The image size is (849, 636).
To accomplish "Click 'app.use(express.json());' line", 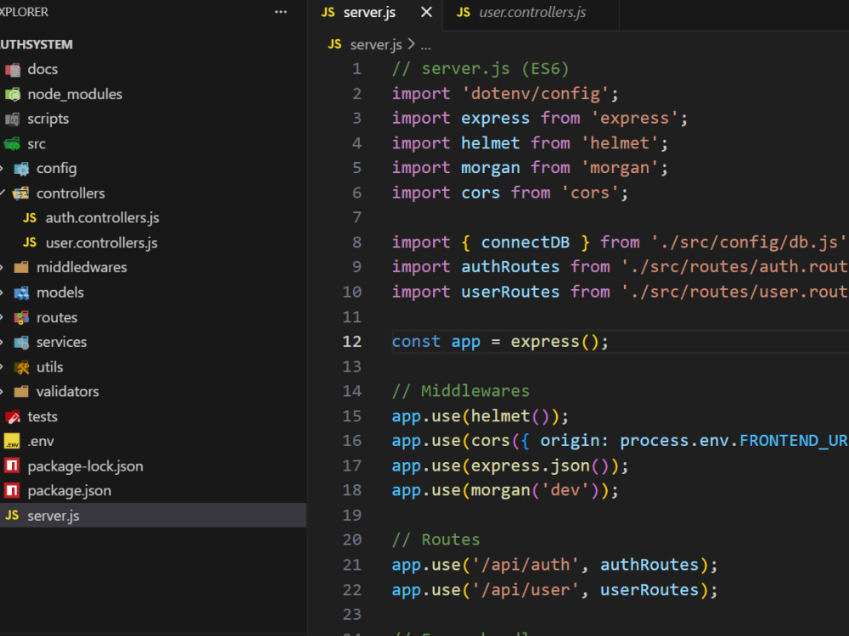I will tap(510, 466).
